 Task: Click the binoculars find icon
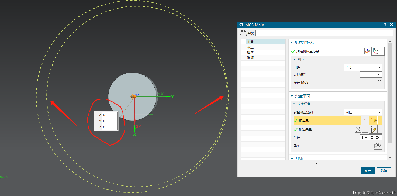tap(243, 33)
